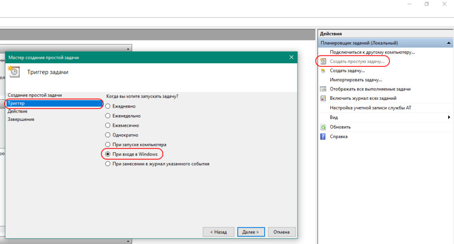Go to the Создание простой задачи step
The height and width of the screenshot is (244, 454).
pyautogui.click(x=35, y=95)
